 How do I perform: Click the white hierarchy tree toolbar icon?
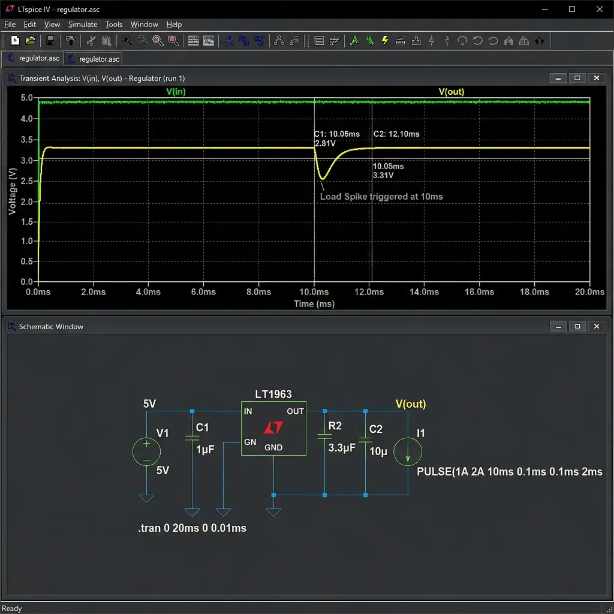coord(279,40)
